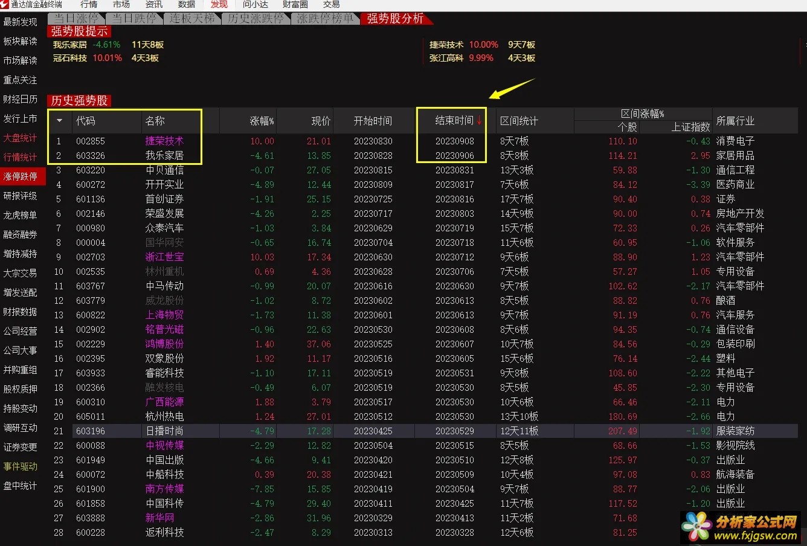The image size is (807, 546).
Task: Sort by 结束时间 column header
Action: click(x=454, y=121)
